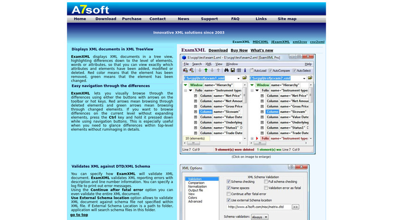Click the external schema URL input field
Viewport: 393px width, 220px height.
[259, 207]
